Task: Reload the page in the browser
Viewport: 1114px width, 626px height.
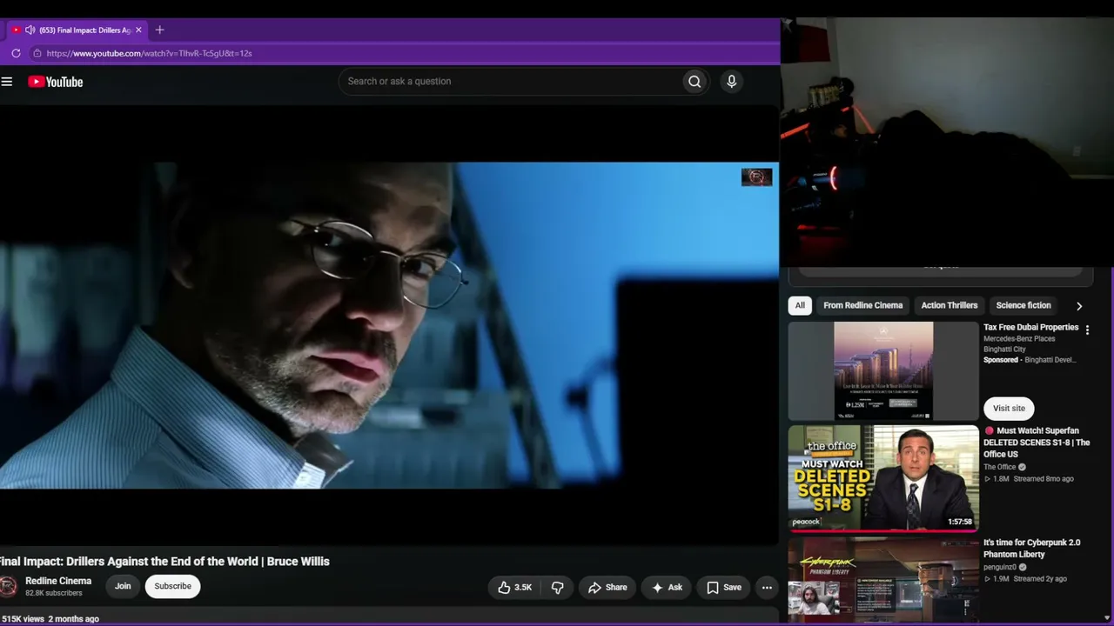Action: (x=16, y=53)
